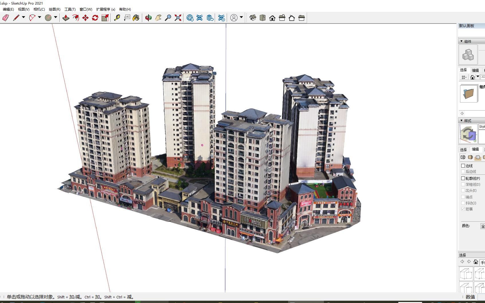Select the Orbit tool

(148, 17)
